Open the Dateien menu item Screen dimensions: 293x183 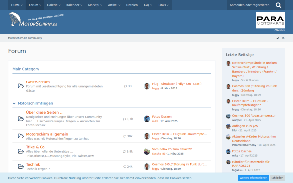point(132,5)
